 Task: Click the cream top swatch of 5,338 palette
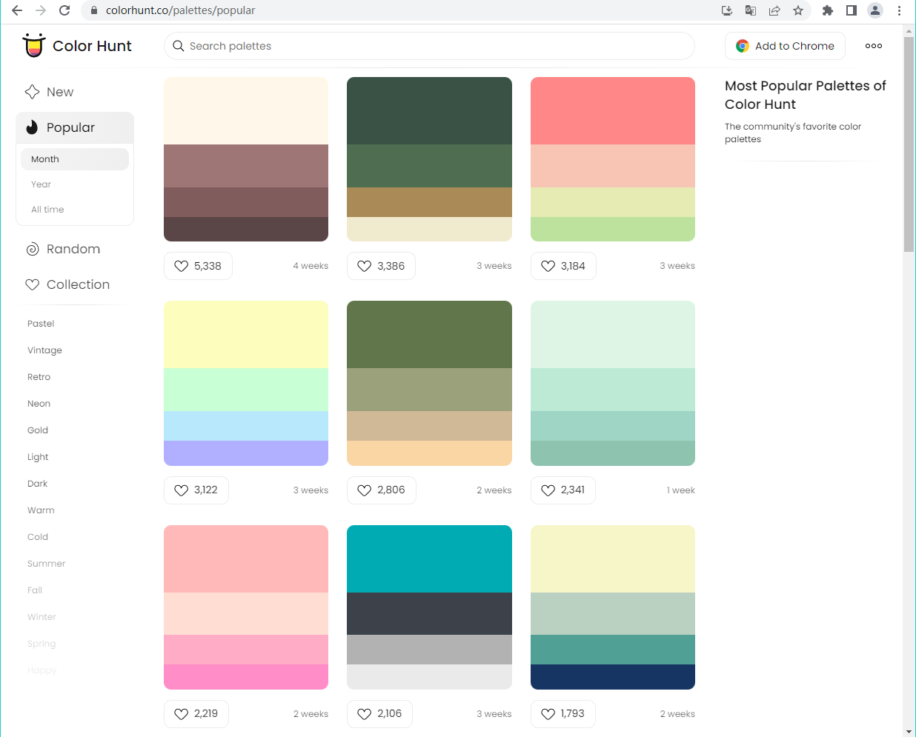point(246,111)
